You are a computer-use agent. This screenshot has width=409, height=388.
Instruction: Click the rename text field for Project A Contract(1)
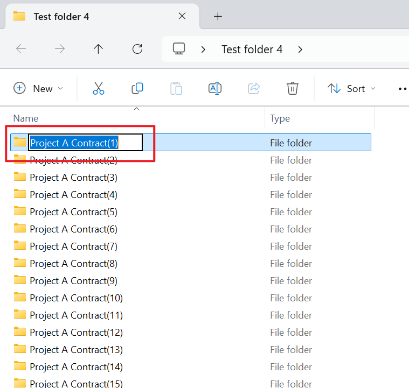(x=85, y=143)
